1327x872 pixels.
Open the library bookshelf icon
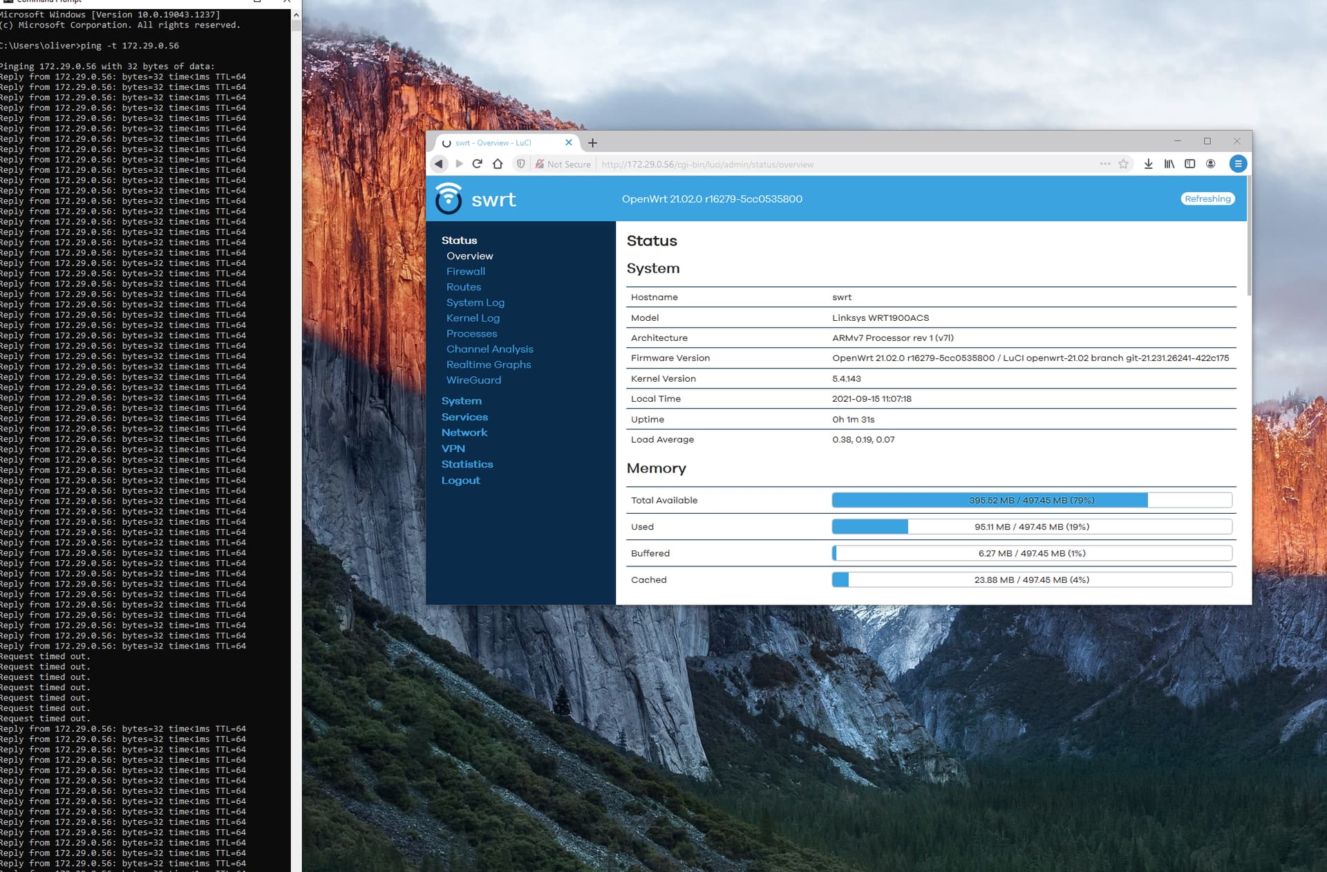click(1169, 164)
